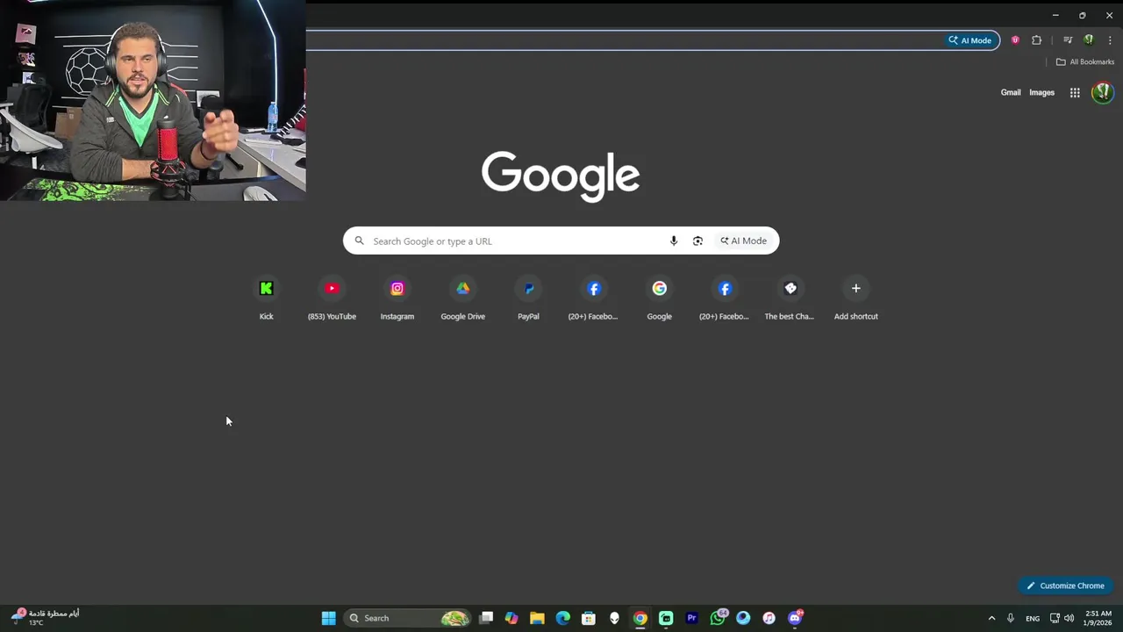Switch the ENG input language
1123x632 pixels.
(x=1033, y=618)
